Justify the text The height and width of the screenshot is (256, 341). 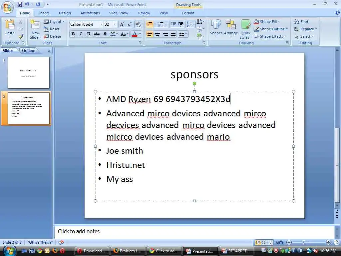(x=173, y=34)
